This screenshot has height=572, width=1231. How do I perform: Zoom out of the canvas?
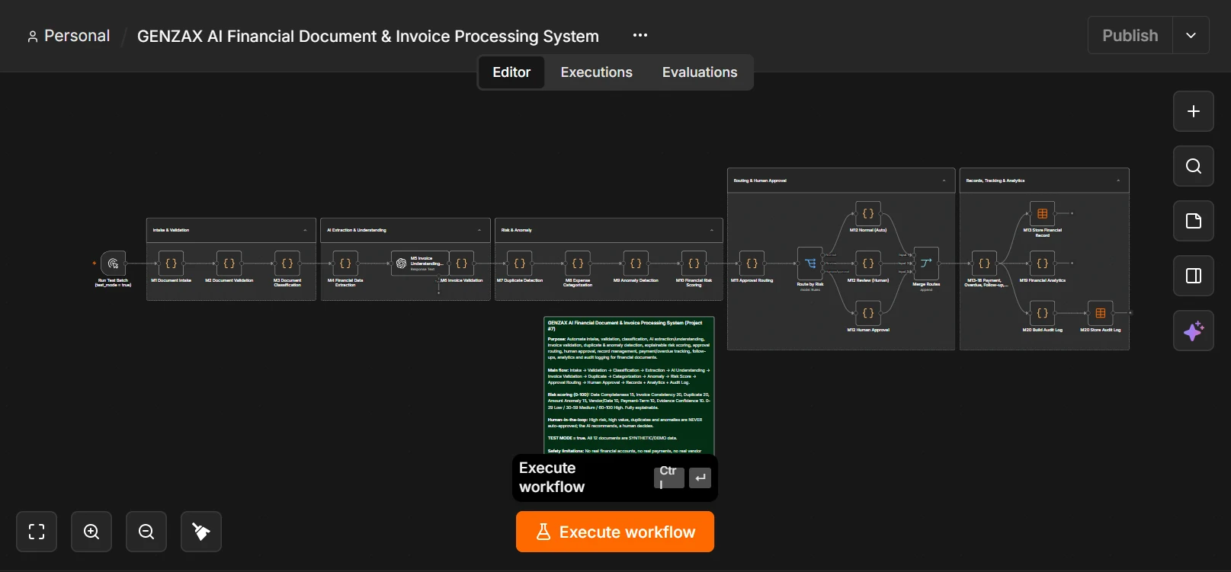[146, 532]
